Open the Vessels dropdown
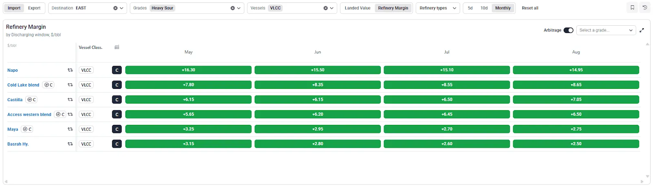The image size is (653, 186). point(331,8)
